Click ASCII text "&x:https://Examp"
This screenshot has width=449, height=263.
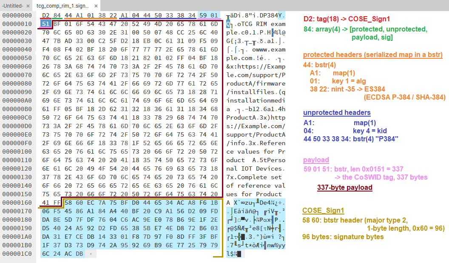click(x=256, y=66)
